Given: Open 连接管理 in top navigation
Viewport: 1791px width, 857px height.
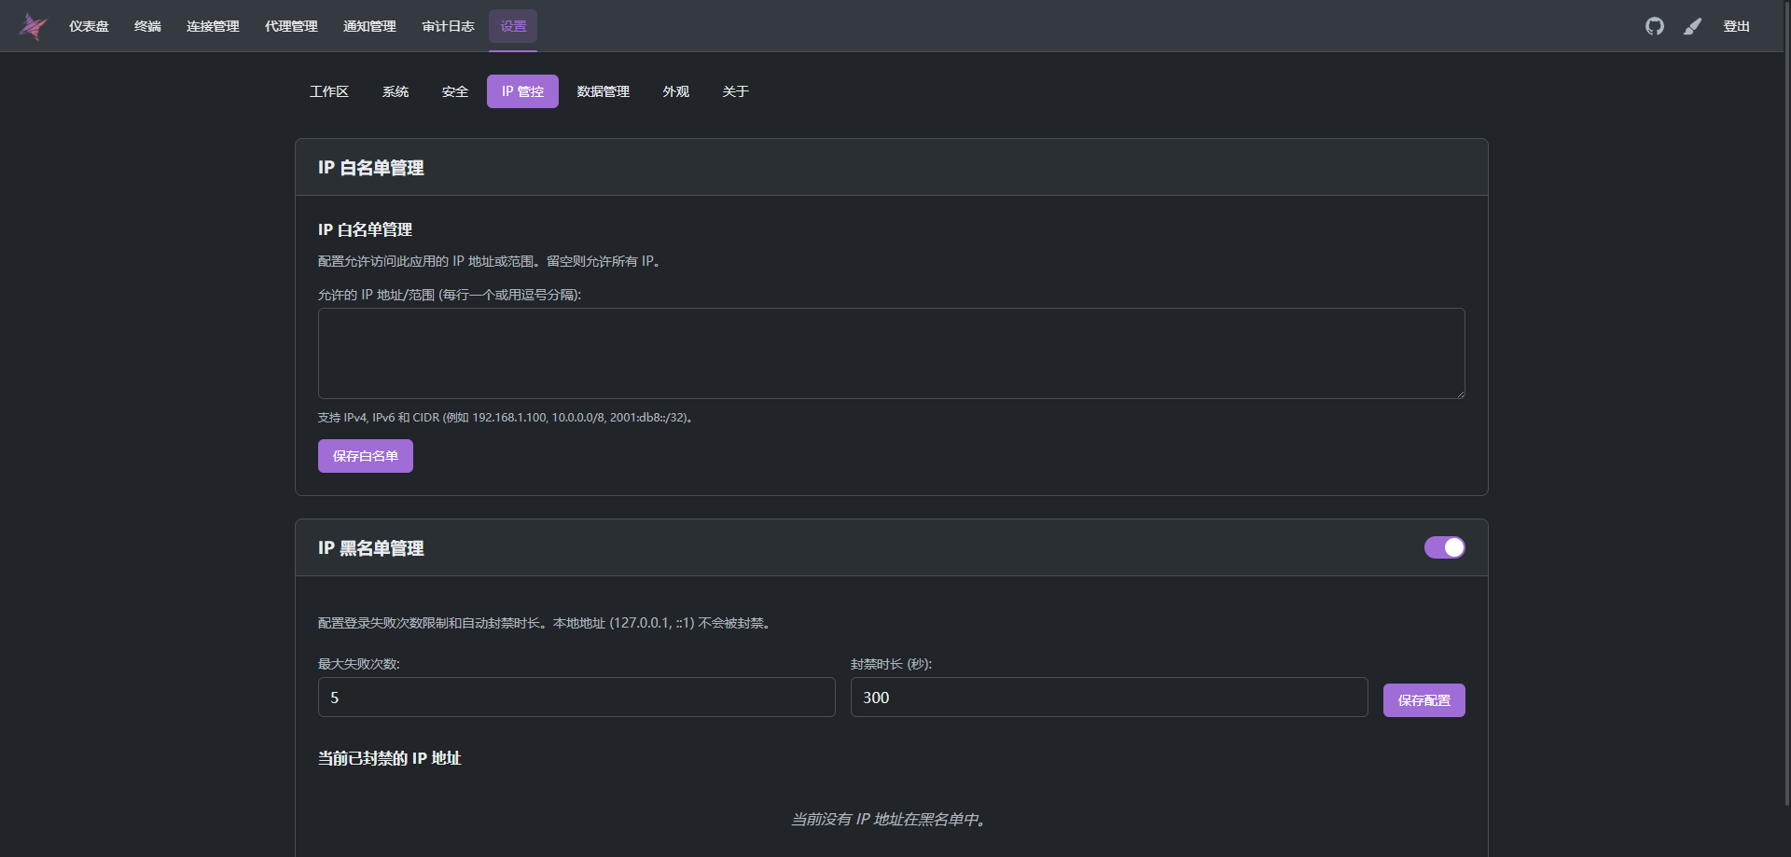Looking at the screenshot, I should coord(213,26).
